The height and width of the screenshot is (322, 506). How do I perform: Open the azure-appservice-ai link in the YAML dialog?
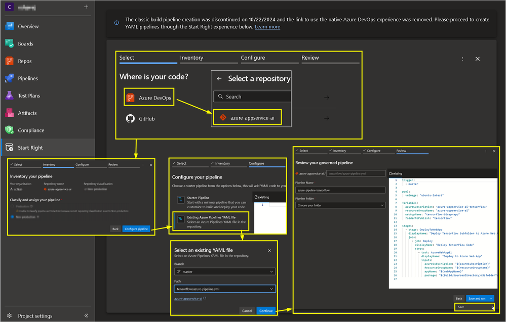click(x=188, y=298)
